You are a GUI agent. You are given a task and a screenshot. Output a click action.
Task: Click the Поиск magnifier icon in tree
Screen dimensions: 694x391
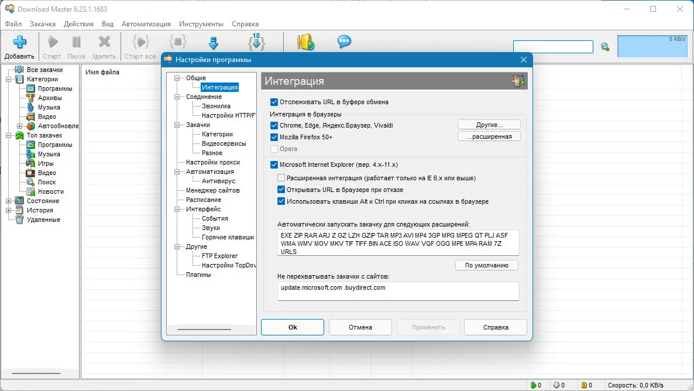[x=30, y=182]
